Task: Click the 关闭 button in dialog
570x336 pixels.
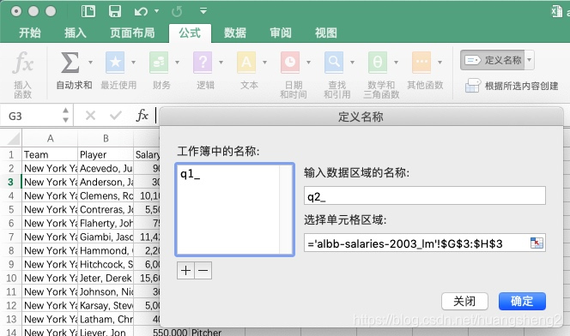Action: (x=464, y=301)
